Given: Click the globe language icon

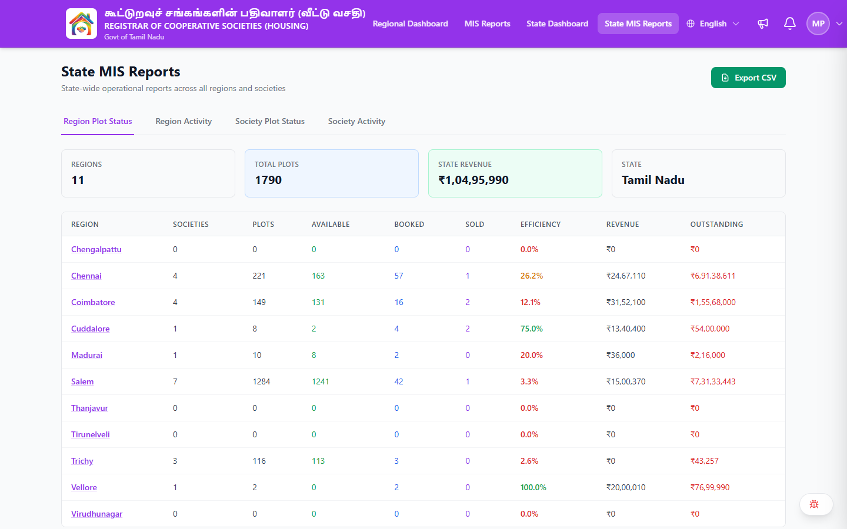Looking at the screenshot, I should point(691,24).
